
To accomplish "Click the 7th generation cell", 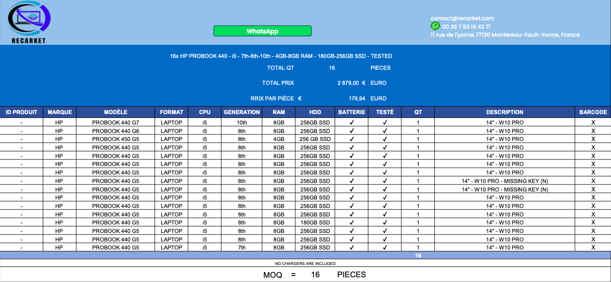I will pyautogui.click(x=242, y=248).
